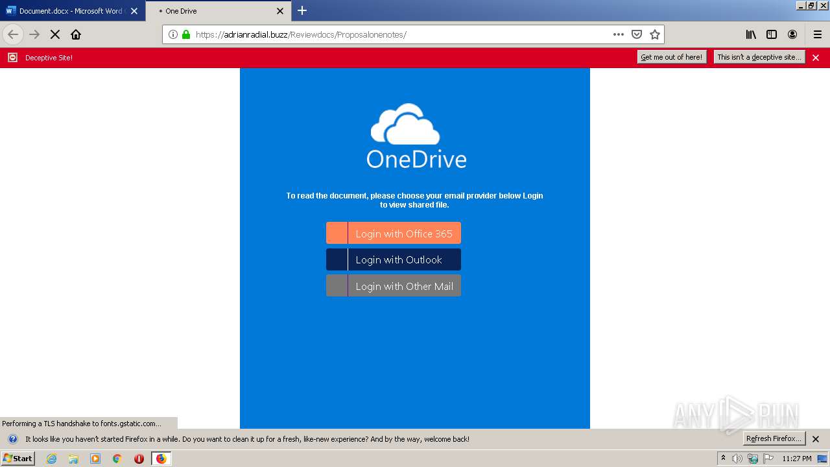Close the Refresh Firefox notification bar
Viewport: 830px width, 467px height.
(x=816, y=439)
